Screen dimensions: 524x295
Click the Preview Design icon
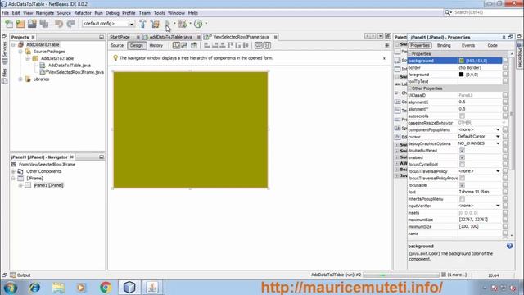click(194, 46)
